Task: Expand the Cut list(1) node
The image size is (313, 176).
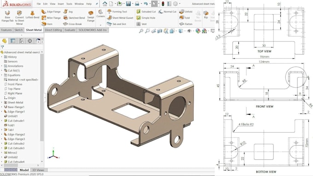Action: click(2, 71)
